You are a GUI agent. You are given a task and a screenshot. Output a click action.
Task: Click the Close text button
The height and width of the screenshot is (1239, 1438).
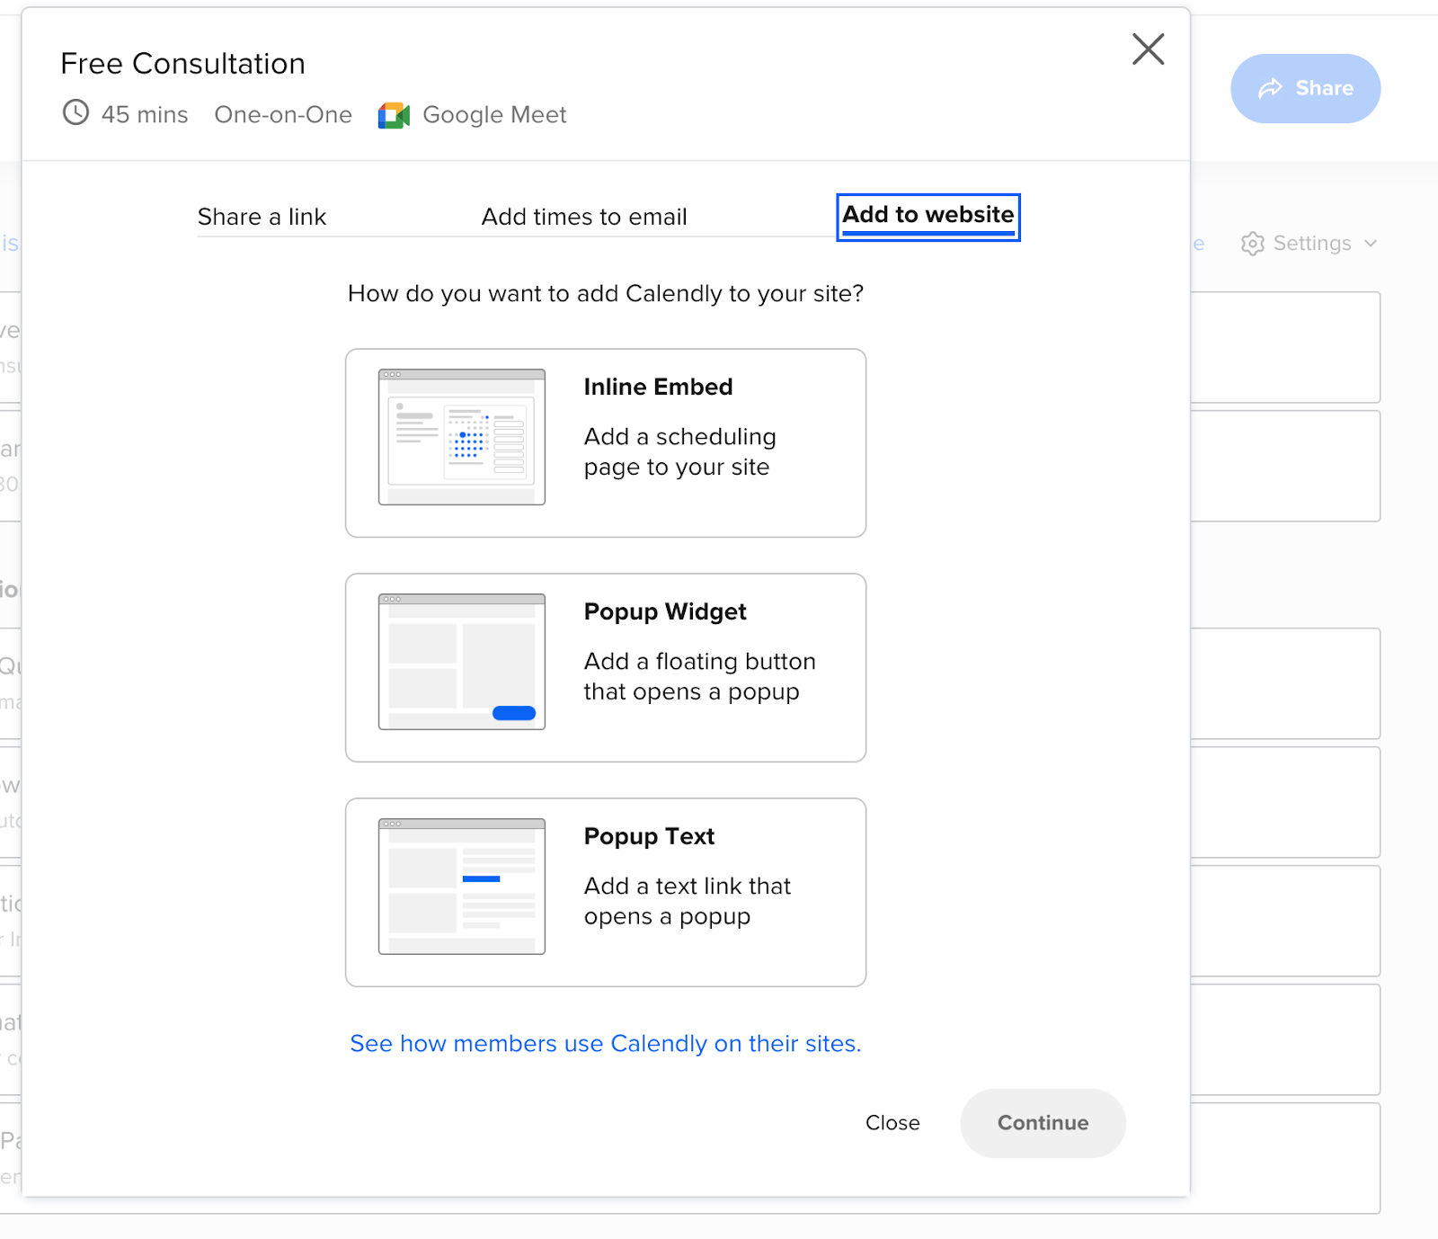(x=892, y=1123)
